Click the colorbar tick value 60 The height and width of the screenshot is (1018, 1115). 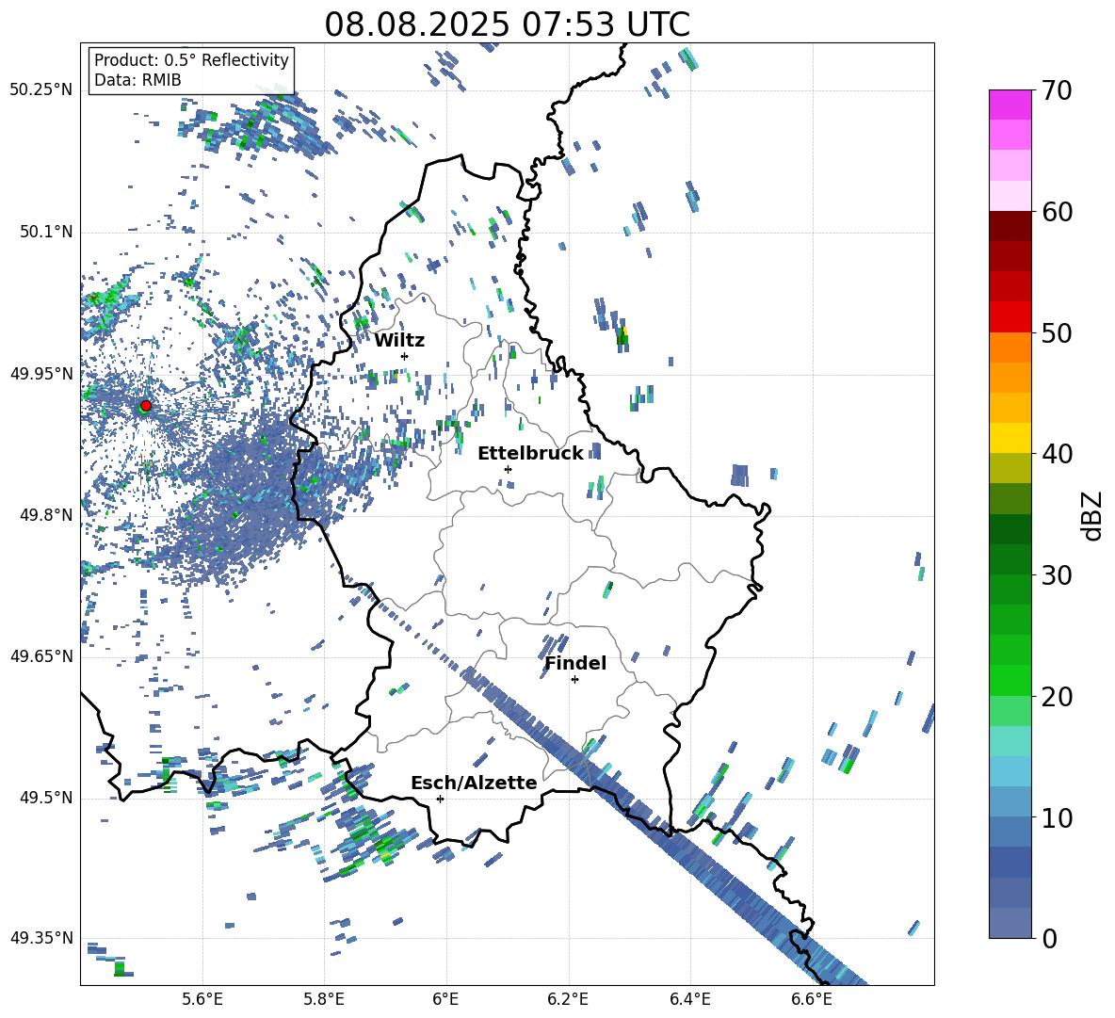(1057, 212)
